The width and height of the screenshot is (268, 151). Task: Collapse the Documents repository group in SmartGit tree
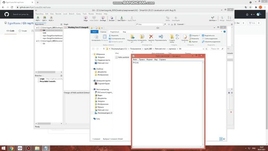(37, 41)
